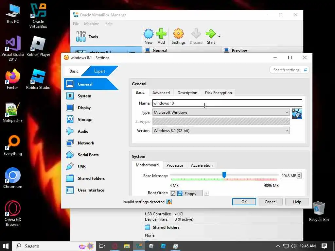335x251 pixels.
Task: Toggle Floppy boot order checkbox
Action: (173, 193)
